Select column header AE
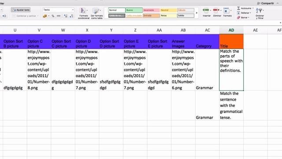Viewport: 282px width, 159px height. pos(256,30)
